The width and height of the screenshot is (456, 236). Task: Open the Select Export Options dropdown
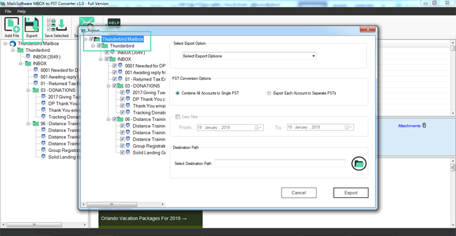[249, 56]
